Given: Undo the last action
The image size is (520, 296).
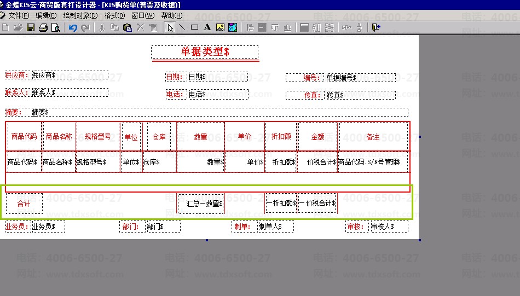Looking at the screenshot, I should 73,27.
